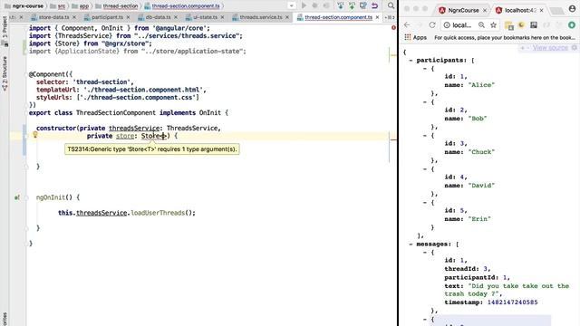Click the VCS Update Project icon
Viewport: 580px width, 326px height.
[x=341, y=5]
